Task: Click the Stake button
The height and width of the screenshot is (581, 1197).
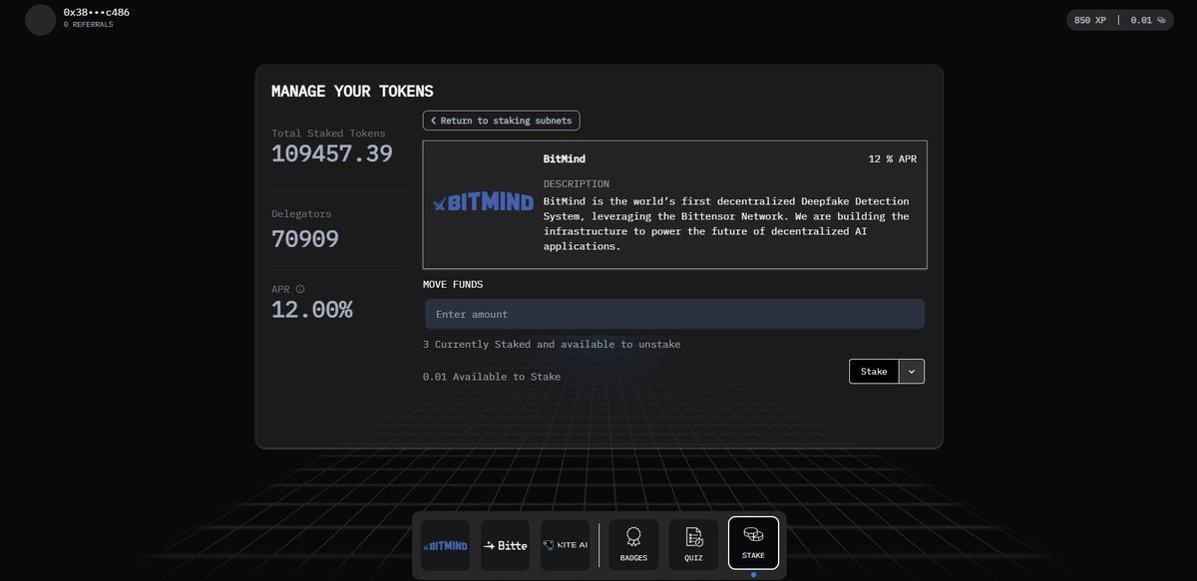Action: point(874,372)
